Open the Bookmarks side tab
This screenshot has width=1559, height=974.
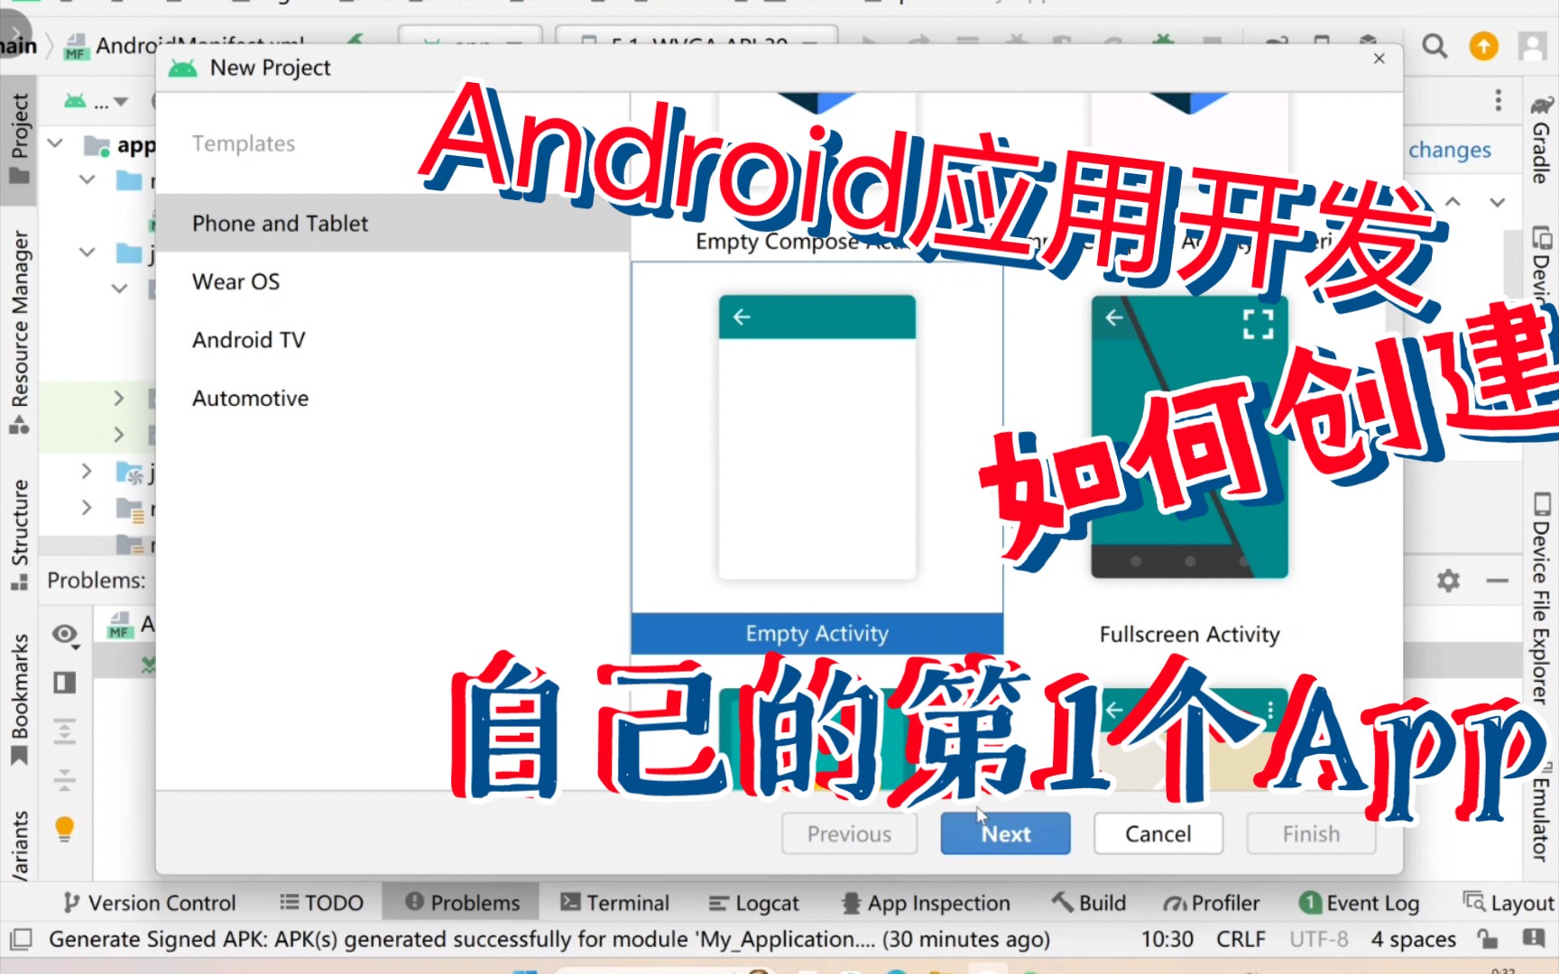tap(19, 699)
